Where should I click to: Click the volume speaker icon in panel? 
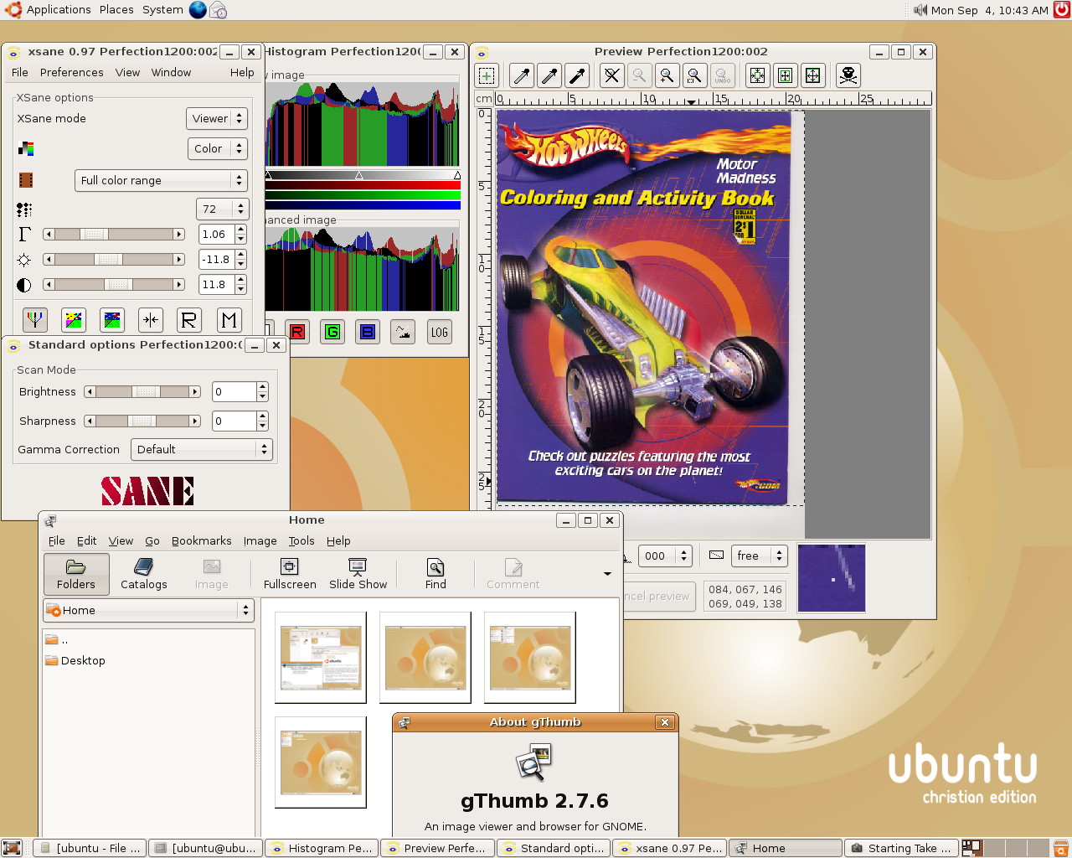tap(920, 10)
